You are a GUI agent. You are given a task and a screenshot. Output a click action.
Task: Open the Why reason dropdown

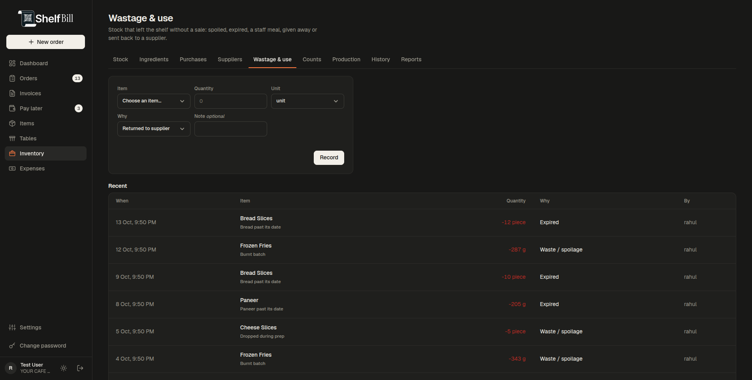(x=154, y=129)
